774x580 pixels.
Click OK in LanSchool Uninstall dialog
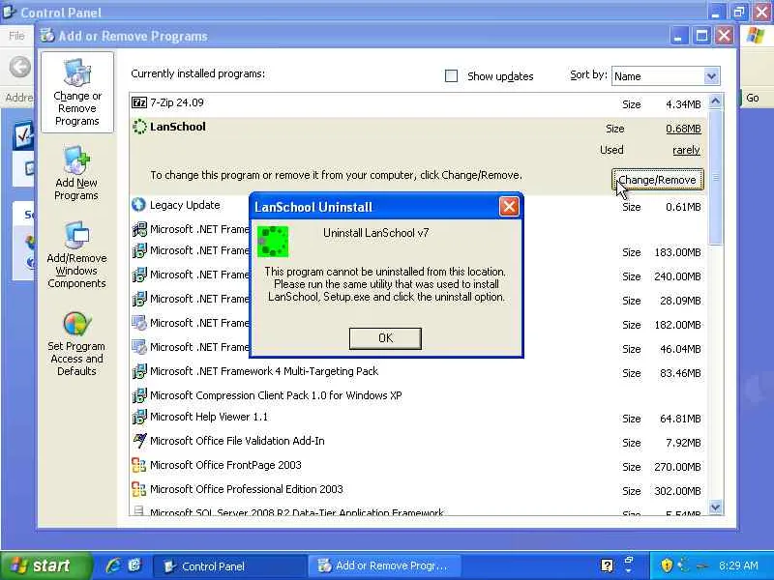(385, 338)
